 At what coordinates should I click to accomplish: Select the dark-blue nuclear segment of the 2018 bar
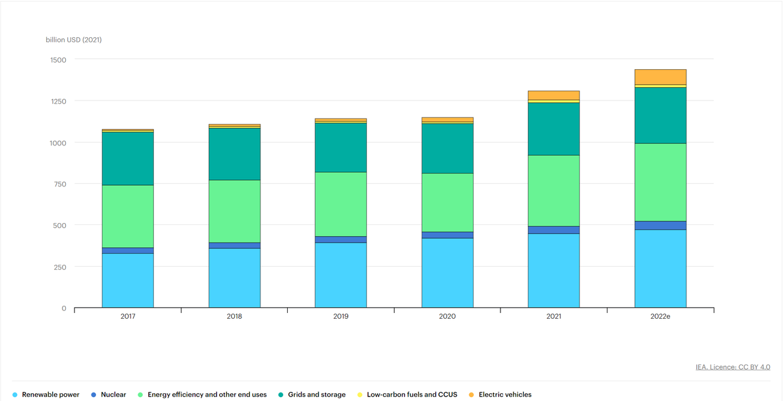234,246
